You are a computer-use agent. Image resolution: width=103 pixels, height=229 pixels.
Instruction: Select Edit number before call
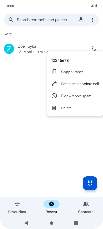[x=75, y=84]
